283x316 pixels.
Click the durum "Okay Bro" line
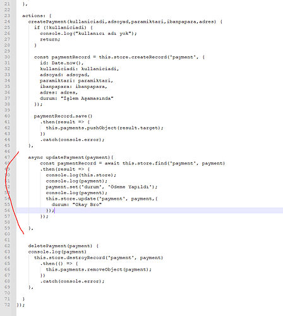tap(76, 204)
